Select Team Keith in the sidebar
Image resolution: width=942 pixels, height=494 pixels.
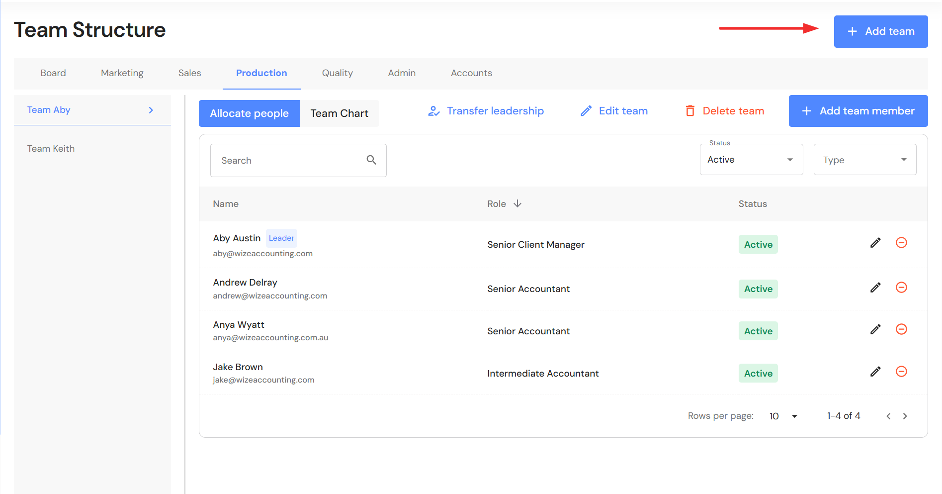click(51, 149)
